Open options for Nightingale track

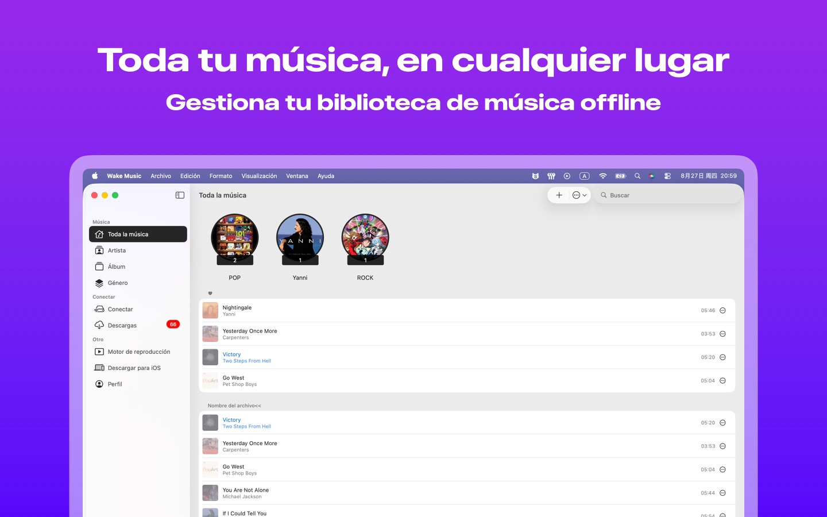click(722, 310)
